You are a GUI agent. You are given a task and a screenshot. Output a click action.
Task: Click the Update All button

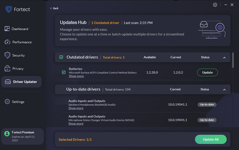click(x=211, y=139)
